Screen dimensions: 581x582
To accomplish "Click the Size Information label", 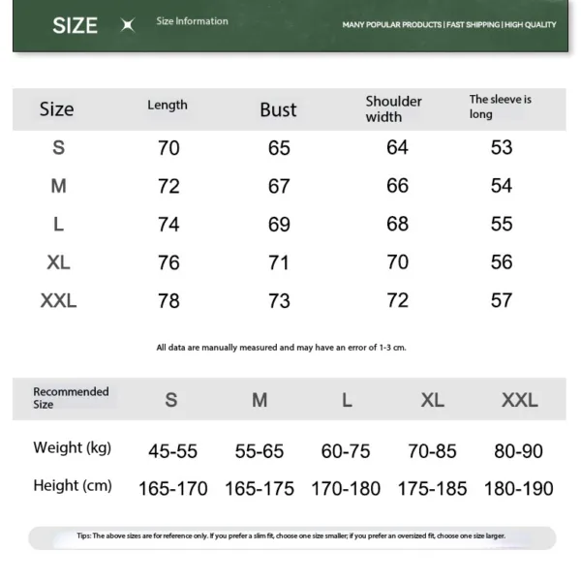I will [192, 21].
